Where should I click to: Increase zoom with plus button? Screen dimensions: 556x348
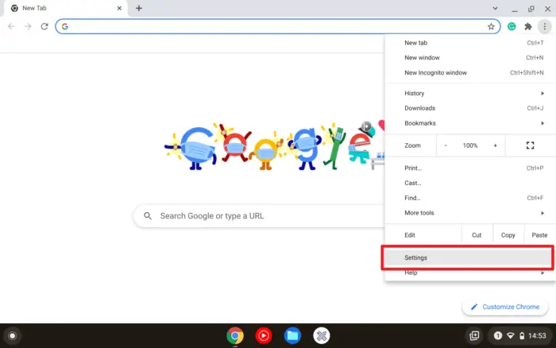pos(495,145)
